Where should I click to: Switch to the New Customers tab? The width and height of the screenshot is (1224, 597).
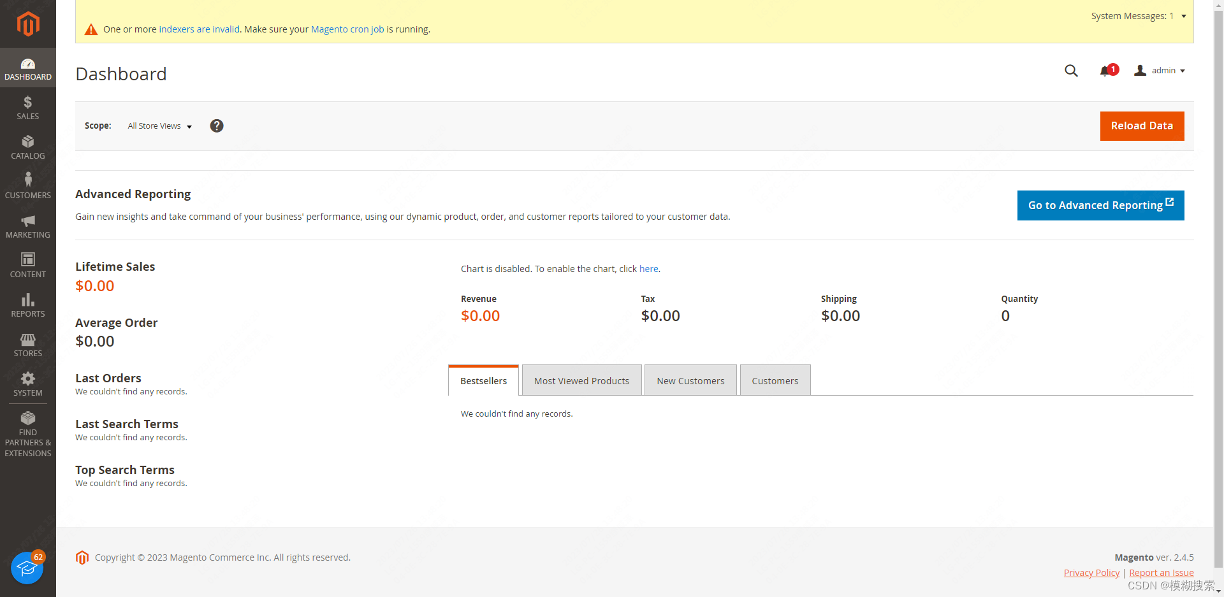click(690, 380)
